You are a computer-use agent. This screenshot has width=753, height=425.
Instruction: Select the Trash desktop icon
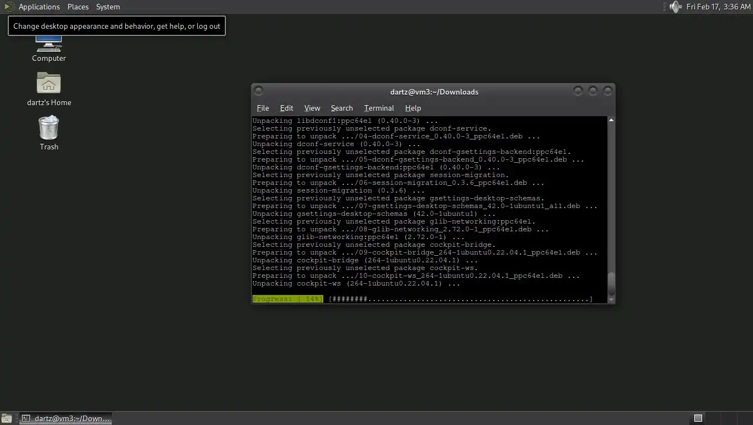coord(49,133)
